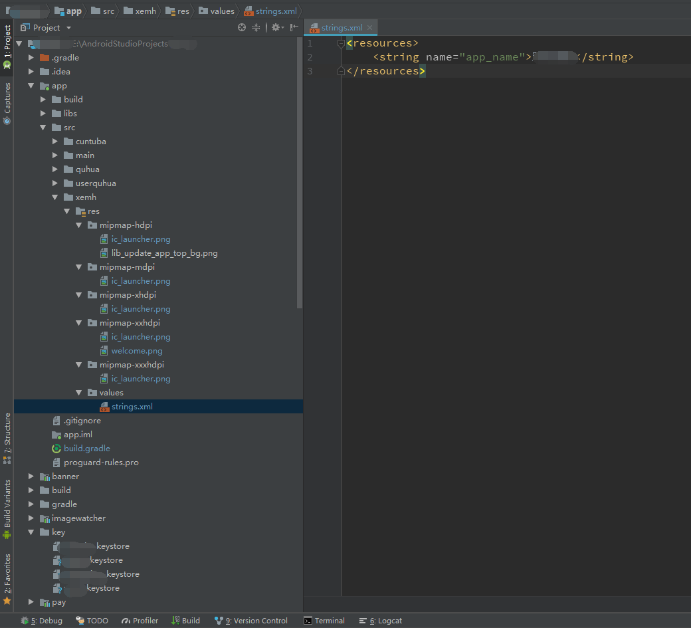Collapse the mipmap-xhdpi folder
This screenshot has height=628, width=691.
[x=78, y=295]
